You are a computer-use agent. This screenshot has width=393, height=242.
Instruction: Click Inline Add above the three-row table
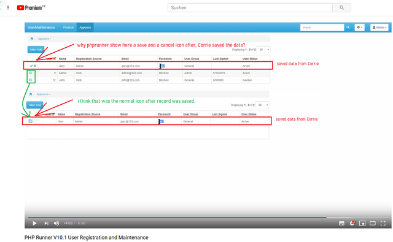coord(36,50)
